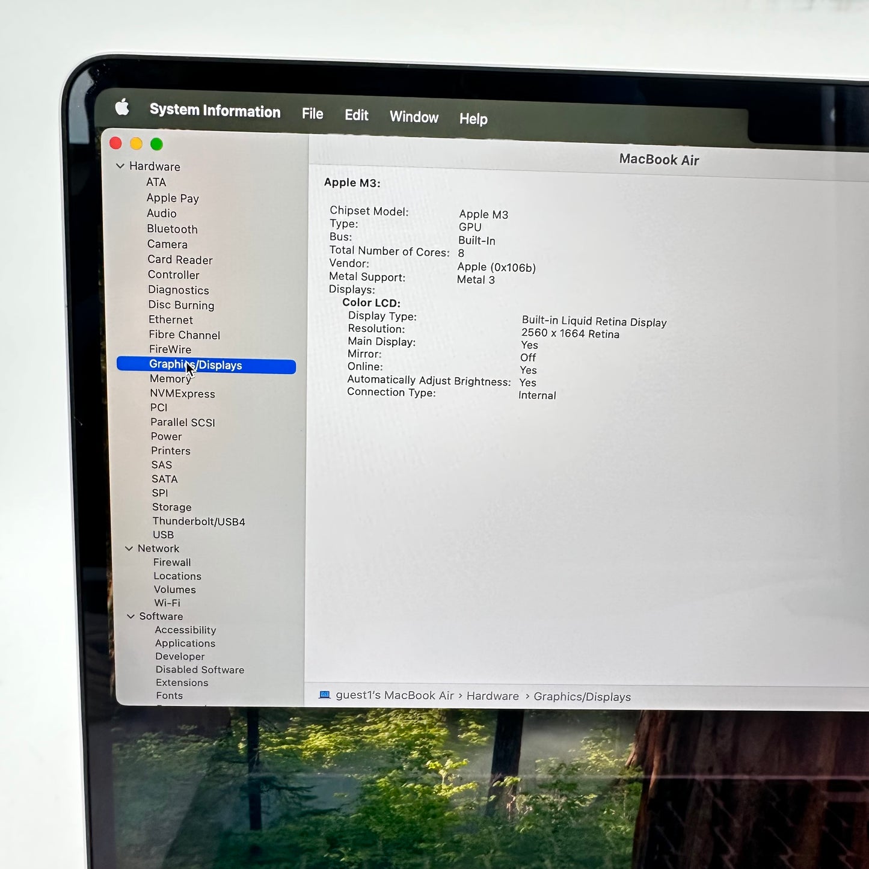The width and height of the screenshot is (869, 869).
Task: Select Extensions under Software
Action: pos(182,683)
